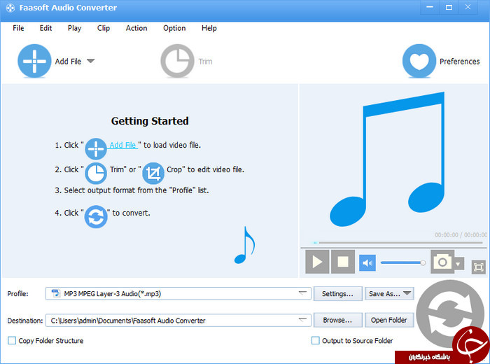
Task: Open the snapshot options dropdown arrow
Action: (x=458, y=265)
